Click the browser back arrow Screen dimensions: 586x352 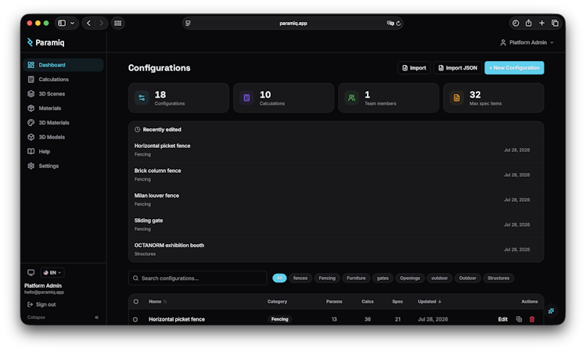(88, 23)
